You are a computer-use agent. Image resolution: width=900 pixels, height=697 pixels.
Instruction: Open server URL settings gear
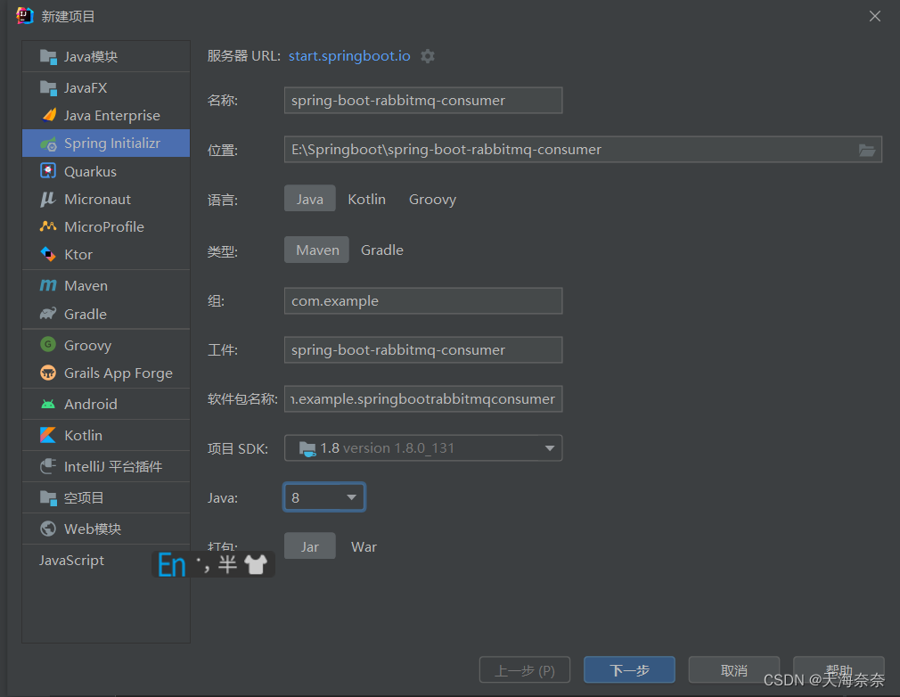point(428,56)
